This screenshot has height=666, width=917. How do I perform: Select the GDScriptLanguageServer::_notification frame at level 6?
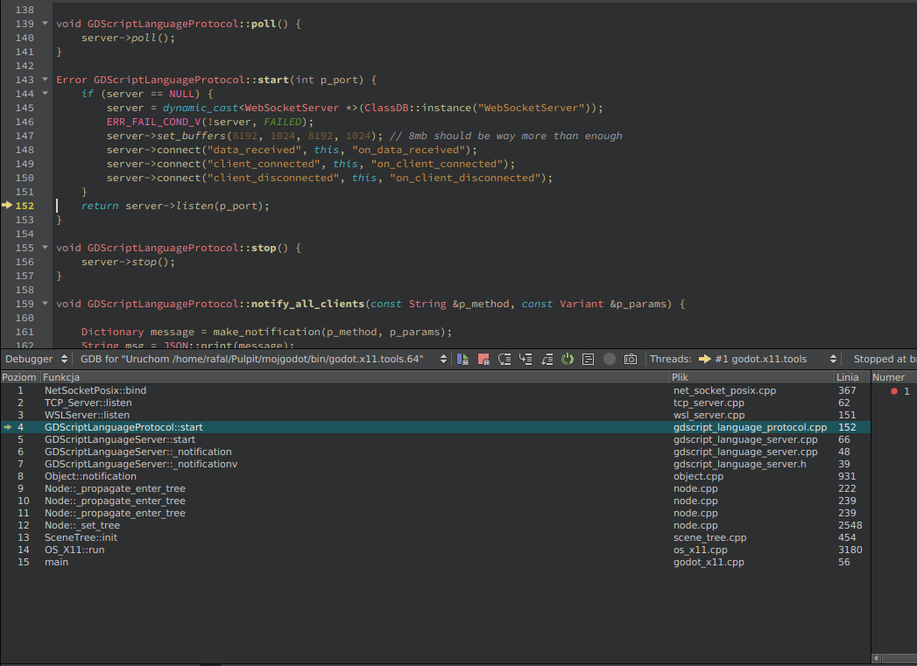click(x=435, y=452)
